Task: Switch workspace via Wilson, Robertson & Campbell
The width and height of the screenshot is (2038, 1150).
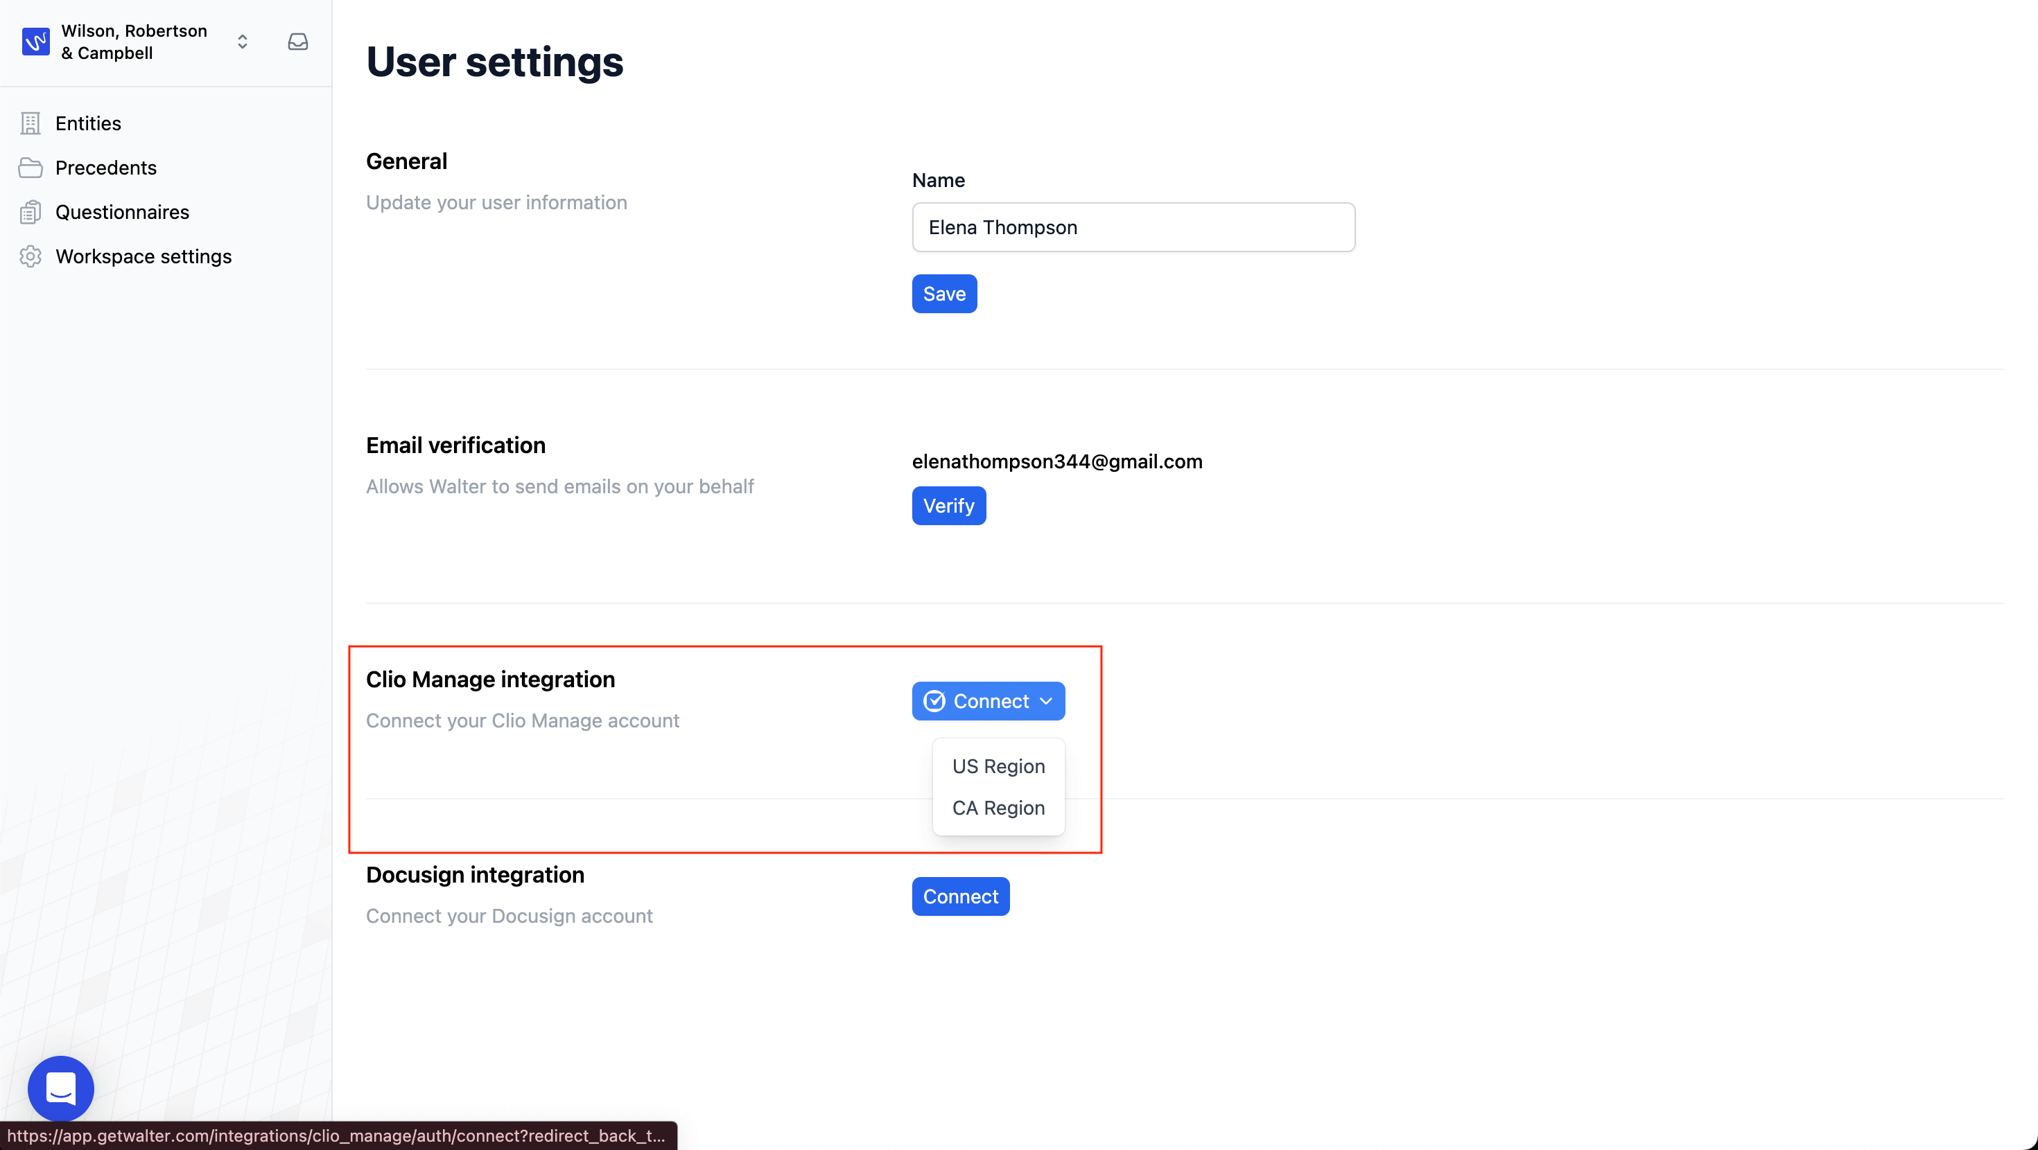Action: click(x=134, y=41)
